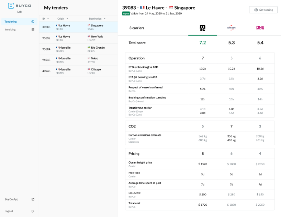The image size is (281, 217).
Task: Select tender 96943 to Tokyo
Action: click(78, 60)
